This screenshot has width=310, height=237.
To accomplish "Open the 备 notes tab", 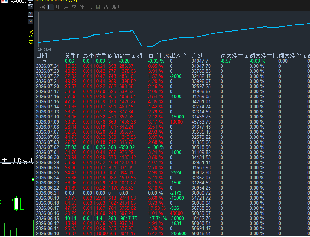I will click(106, 7).
